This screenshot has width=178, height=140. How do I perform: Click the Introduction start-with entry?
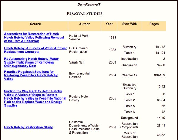coord(129,59)
